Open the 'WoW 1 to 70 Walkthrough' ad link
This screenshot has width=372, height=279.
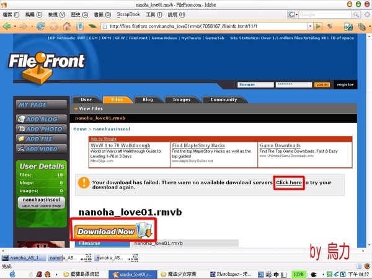coord(120,146)
